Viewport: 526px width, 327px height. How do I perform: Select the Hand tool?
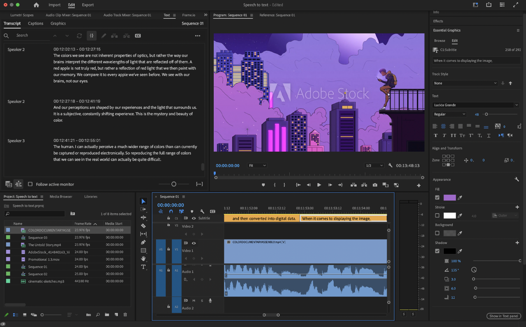[143, 259]
